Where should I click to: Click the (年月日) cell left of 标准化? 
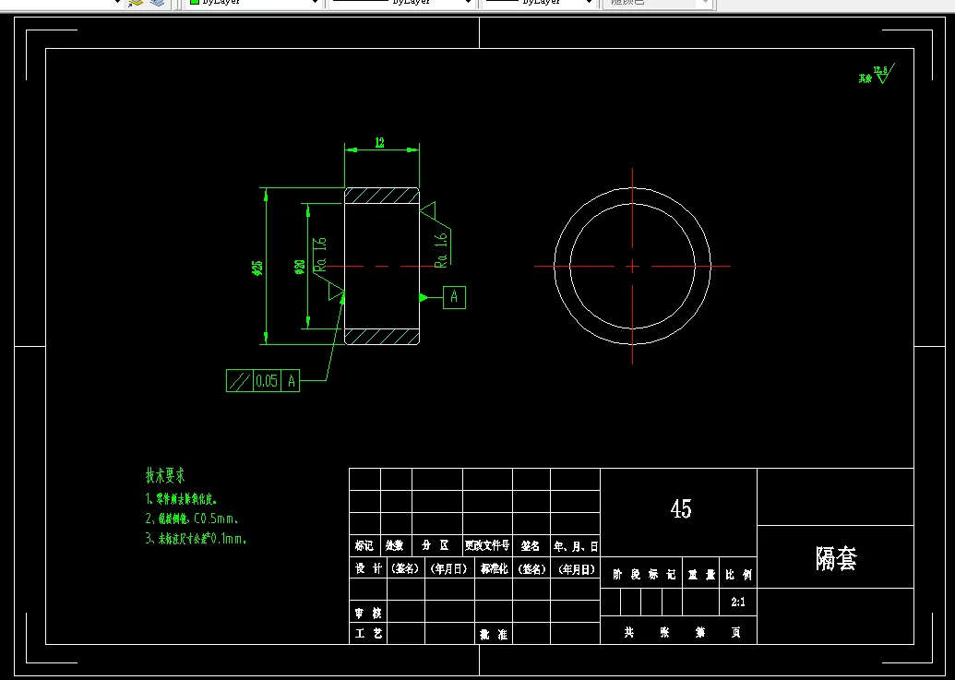coord(449,568)
